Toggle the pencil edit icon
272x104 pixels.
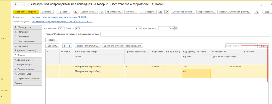coord(167,12)
